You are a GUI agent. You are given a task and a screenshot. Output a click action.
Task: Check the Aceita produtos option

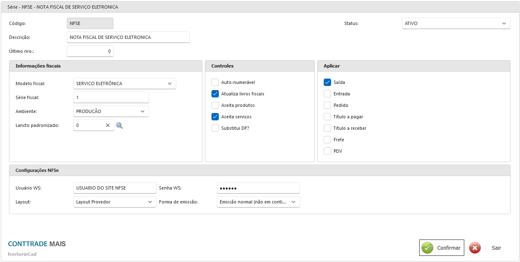(215, 105)
